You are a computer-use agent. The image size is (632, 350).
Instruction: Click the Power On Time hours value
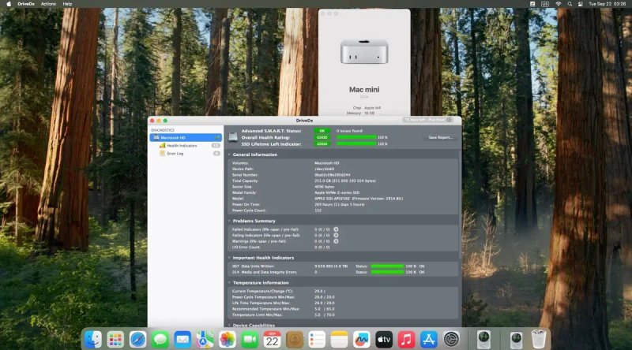point(340,204)
